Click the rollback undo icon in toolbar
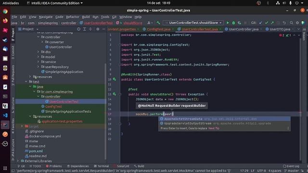This screenshot has width=308, height=173. pyautogui.click(x=284, y=23)
